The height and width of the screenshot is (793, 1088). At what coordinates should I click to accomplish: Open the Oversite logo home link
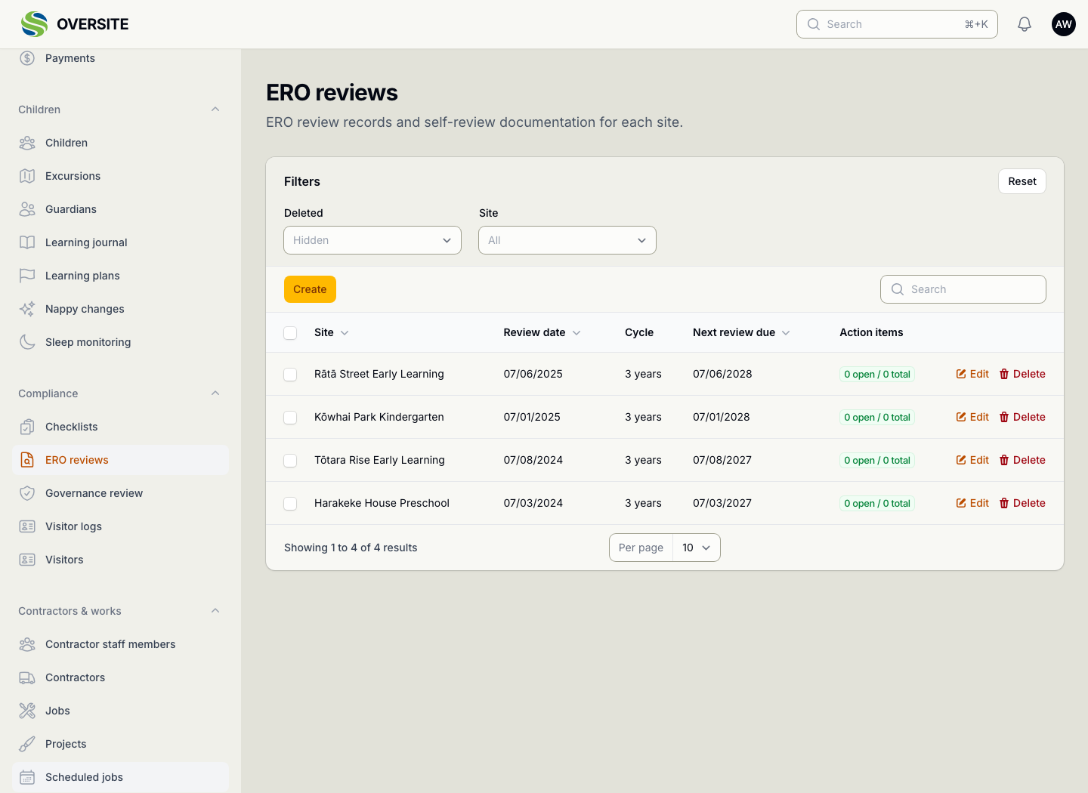click(x=75, y=24)
